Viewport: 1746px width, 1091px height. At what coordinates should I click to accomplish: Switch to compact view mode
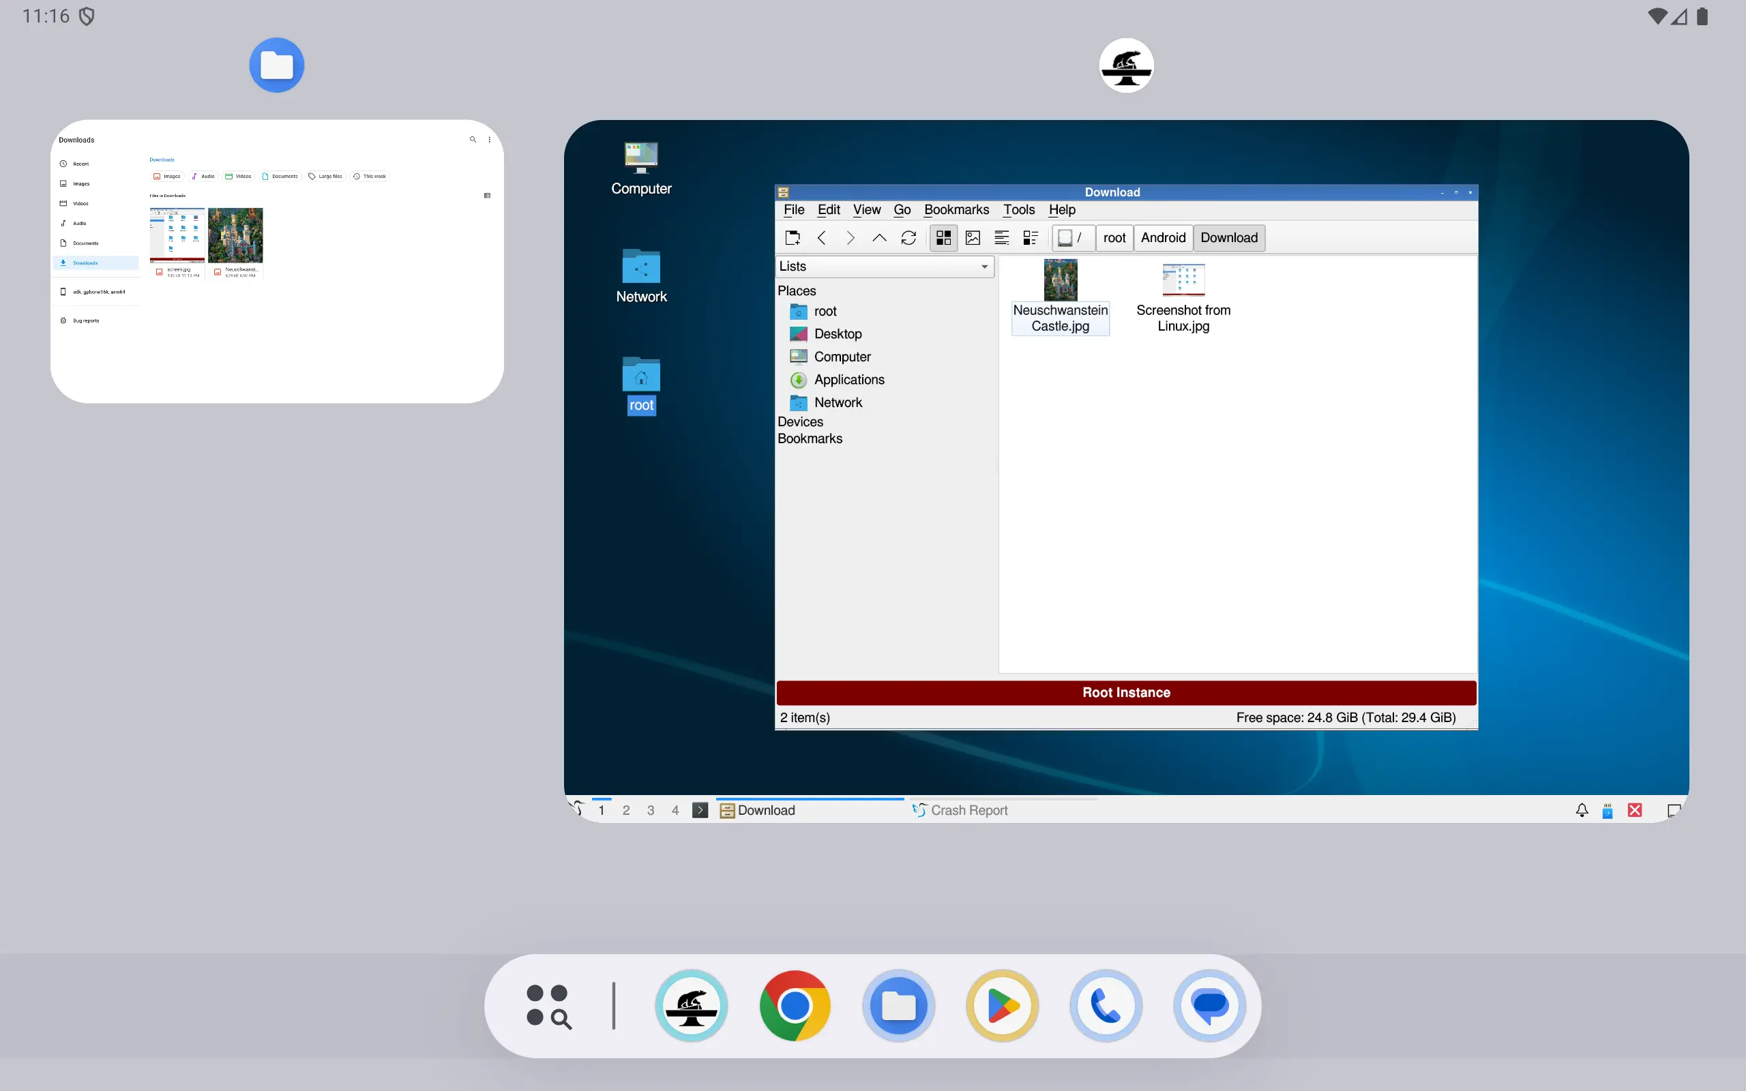pos(1031,237)
